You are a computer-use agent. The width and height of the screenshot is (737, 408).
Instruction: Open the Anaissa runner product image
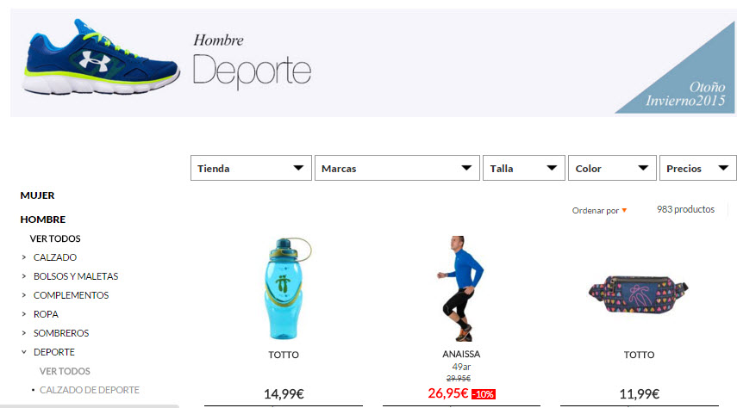pyautogui.click(x=460, y=288)
